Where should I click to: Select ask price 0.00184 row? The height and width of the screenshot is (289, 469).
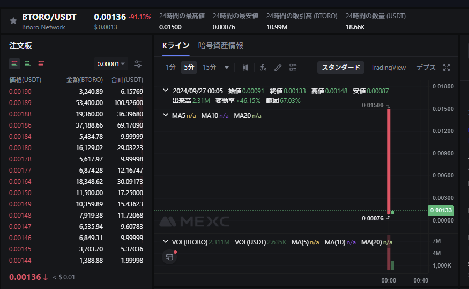[76, 137]
